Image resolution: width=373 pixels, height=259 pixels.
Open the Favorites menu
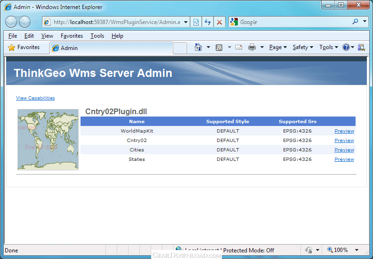click(72, 36)
